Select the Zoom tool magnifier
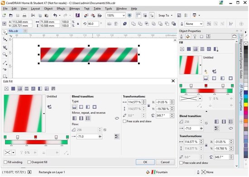This screenshot has height=177, width=249. [x=5, y=55]
